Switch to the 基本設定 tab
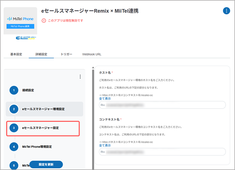Screen dimensions: 235x170 point(17,54)
